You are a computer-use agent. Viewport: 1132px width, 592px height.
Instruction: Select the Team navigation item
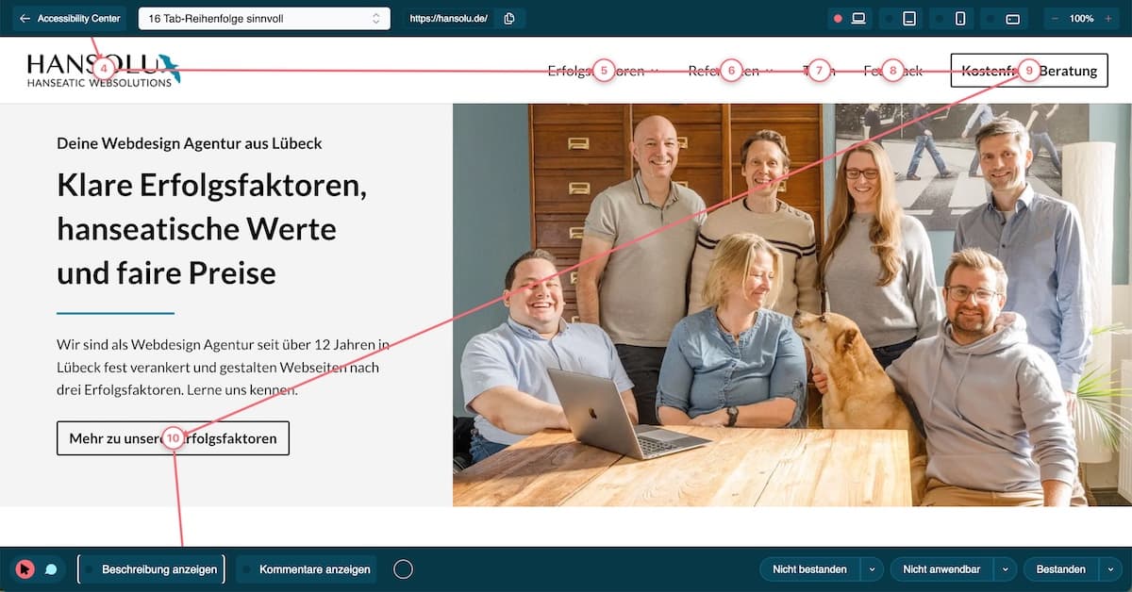(x=817, y=70)
